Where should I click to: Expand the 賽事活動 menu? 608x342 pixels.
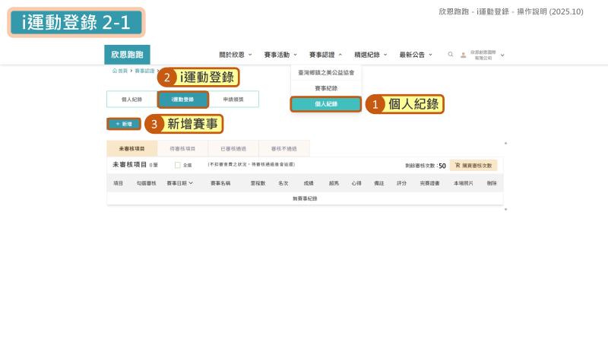[280, 55]
